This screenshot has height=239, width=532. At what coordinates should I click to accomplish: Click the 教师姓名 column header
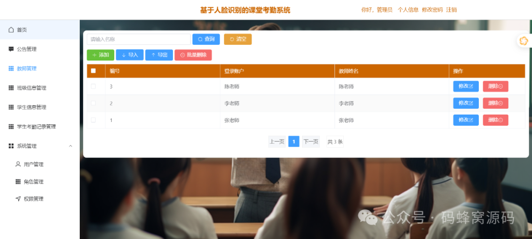click(392, 71)
